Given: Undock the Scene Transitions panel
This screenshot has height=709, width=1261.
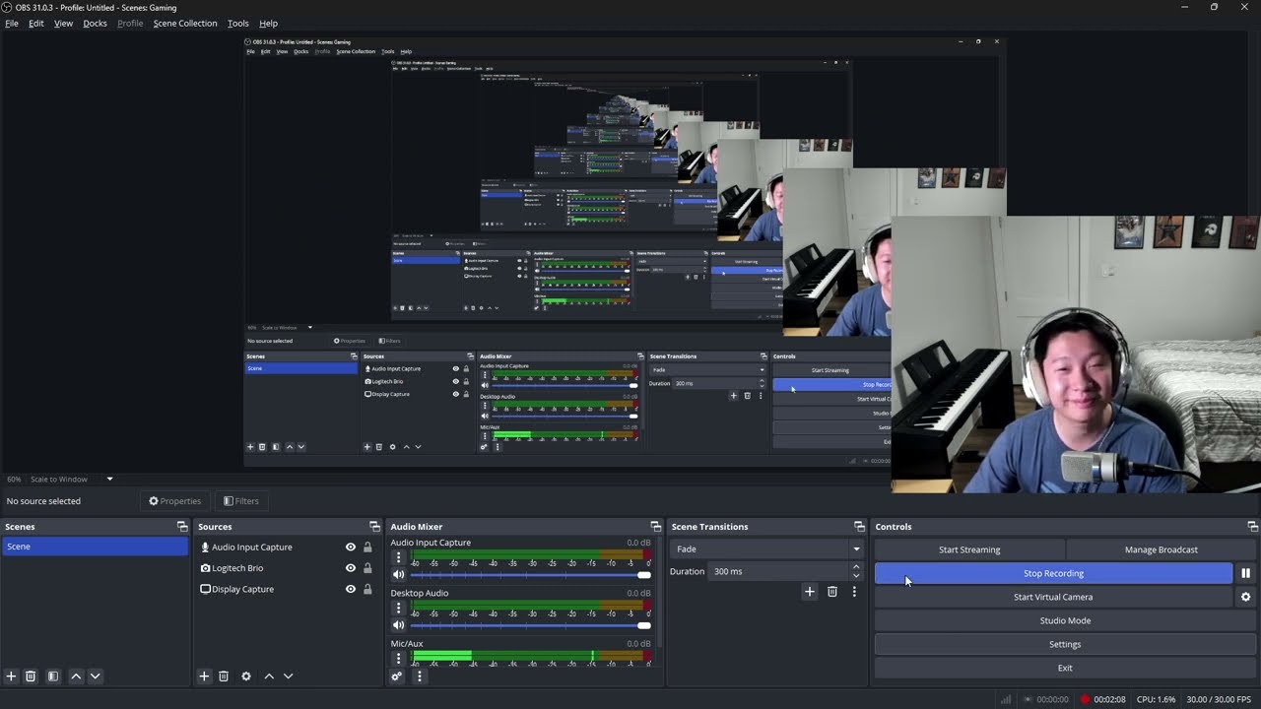Looking at the screenshot, I should [859, 527].
